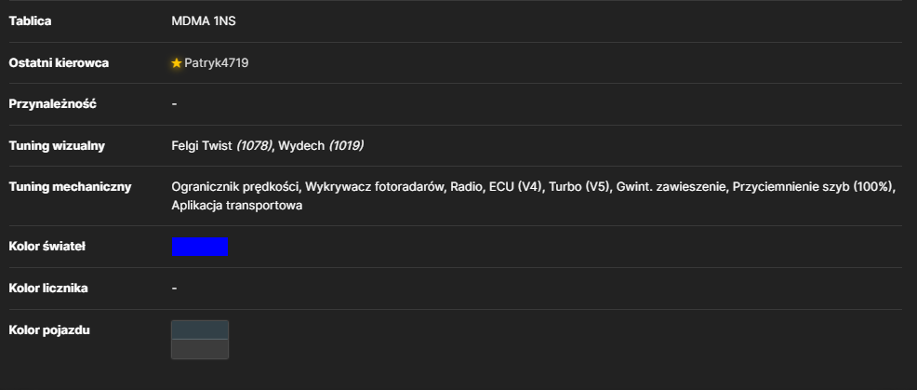The height and width of the screenshot is (390, 917).
Task: Click the Wydech (1019) tuning entry
Action: click(x=321, y=146)
